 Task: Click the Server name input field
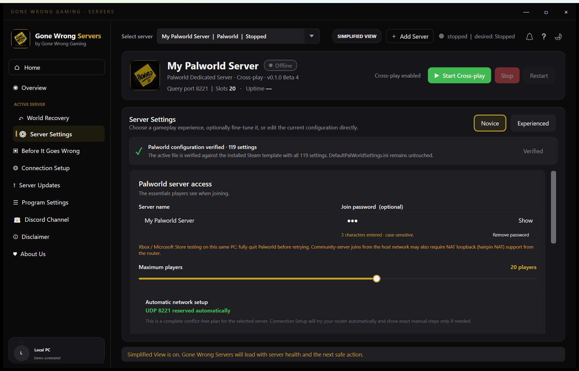(x=236, y=220)
